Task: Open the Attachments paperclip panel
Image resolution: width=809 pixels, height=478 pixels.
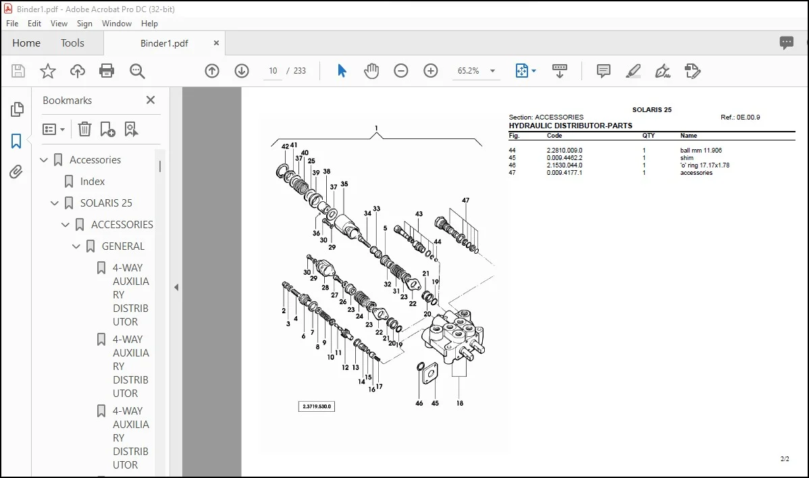Action: 16,171
